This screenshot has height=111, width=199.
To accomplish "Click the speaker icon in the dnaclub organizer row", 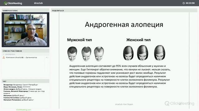I will point(47,57).
